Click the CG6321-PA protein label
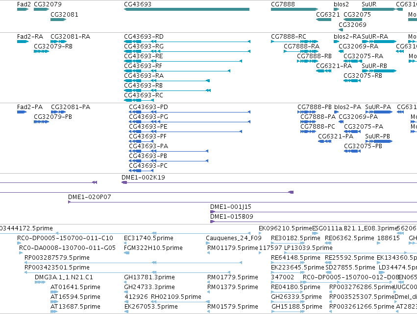This screenshot has height=314, width=417. click(336, 136)
